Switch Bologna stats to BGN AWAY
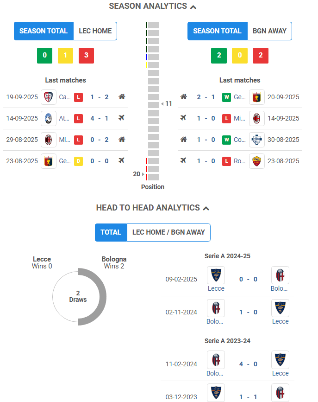 coord(269,31)
